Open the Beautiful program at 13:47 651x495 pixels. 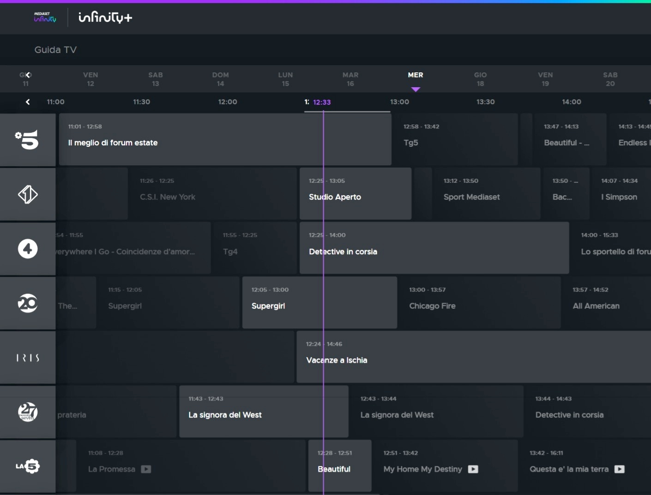570,139
